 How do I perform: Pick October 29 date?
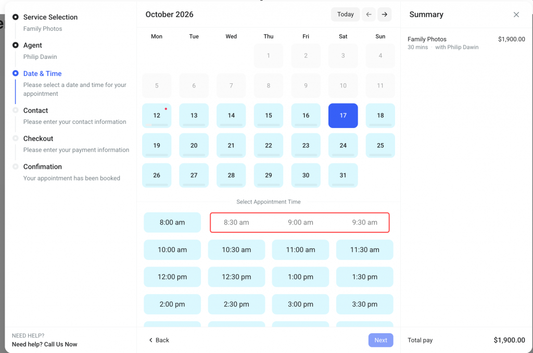(x=269, y=175)
